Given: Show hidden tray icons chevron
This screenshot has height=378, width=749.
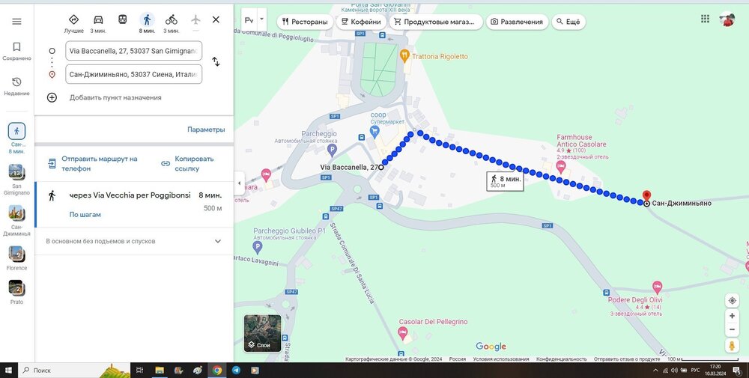Looking at the screenshot, I should 655,370.
